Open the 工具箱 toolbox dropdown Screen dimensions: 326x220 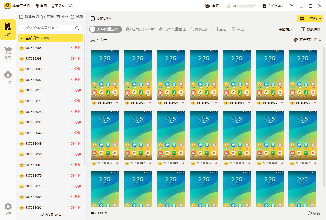pyautogui.click(x=310, y=19)
